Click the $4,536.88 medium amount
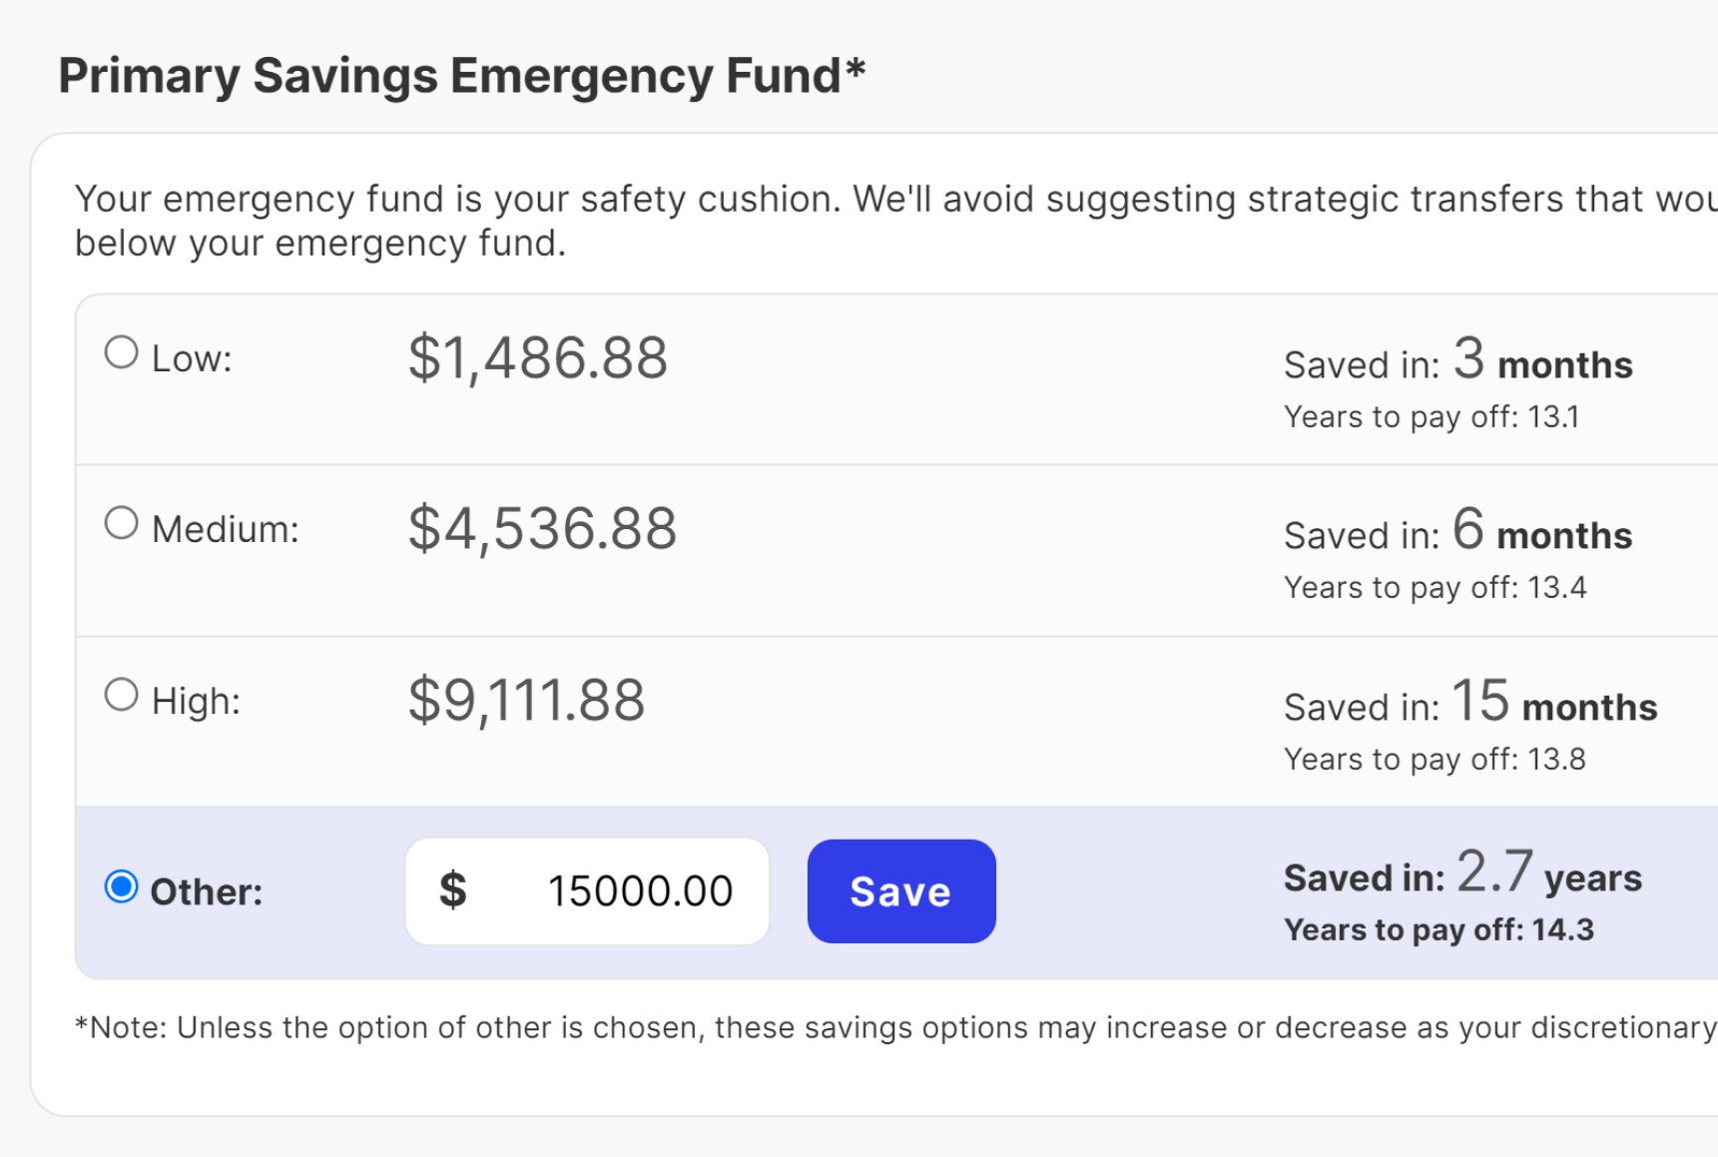1718x1157 pixels. coord(542,529)
